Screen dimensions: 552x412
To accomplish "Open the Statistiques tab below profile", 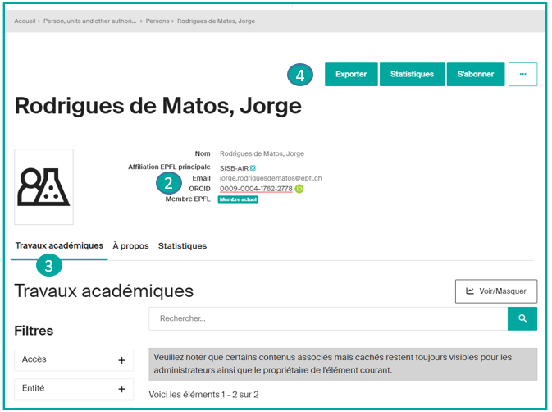I will click(182, 246).
